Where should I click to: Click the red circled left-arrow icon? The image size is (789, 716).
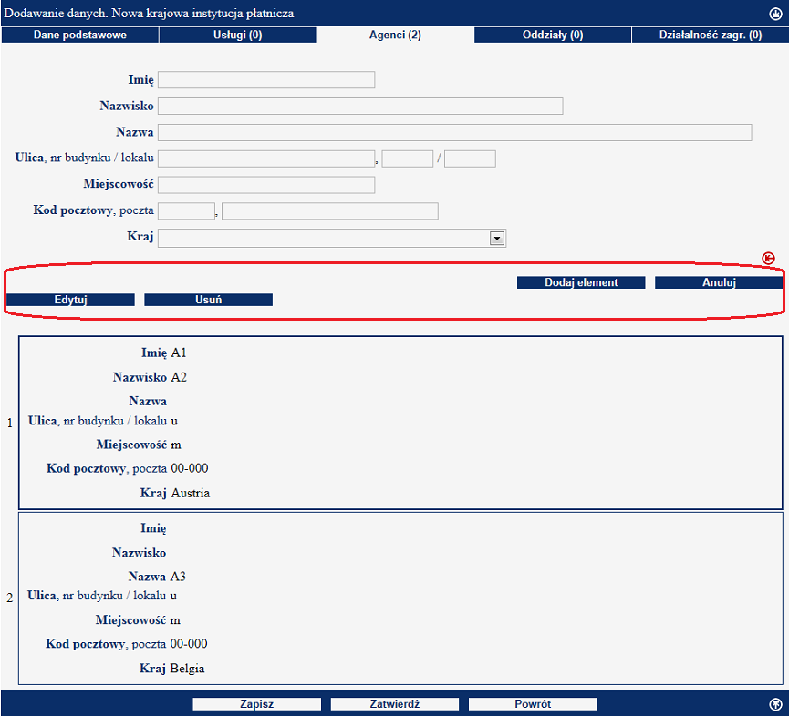click(768, 259)
